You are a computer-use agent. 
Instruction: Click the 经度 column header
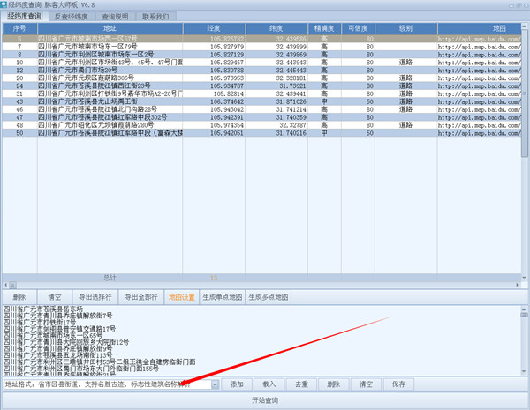(214, 29)
